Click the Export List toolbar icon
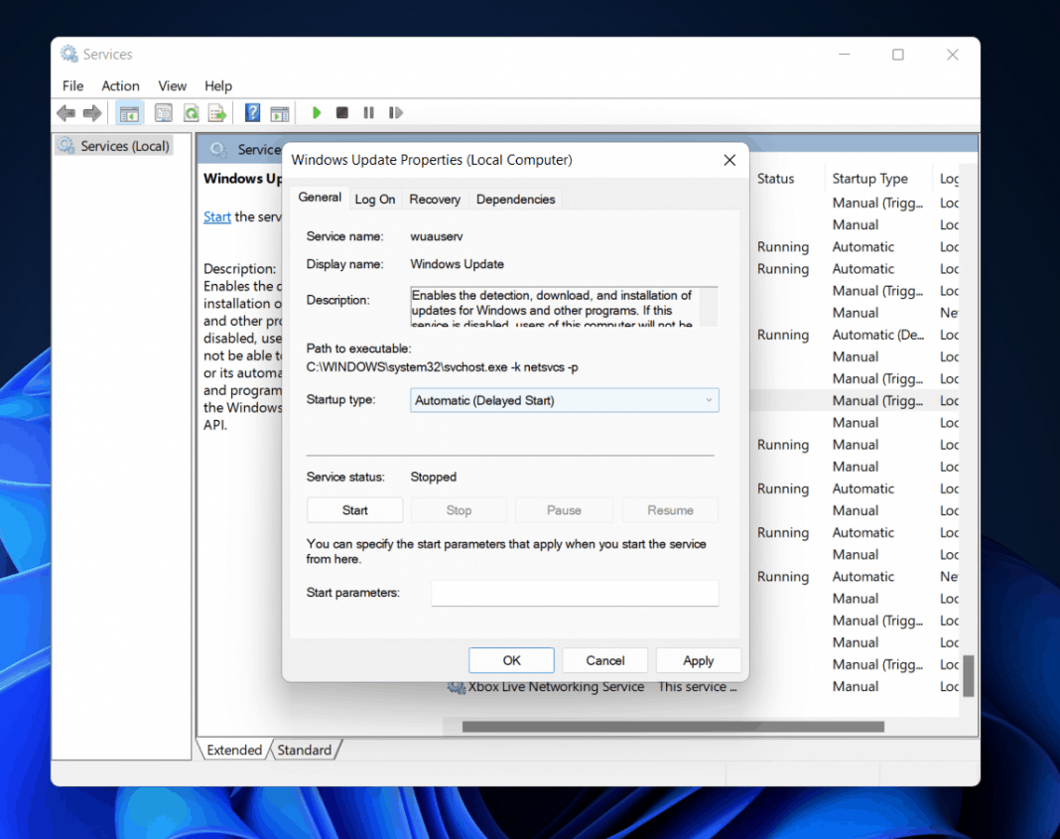Screen dimensions: 1060x839 pos(217,112)
